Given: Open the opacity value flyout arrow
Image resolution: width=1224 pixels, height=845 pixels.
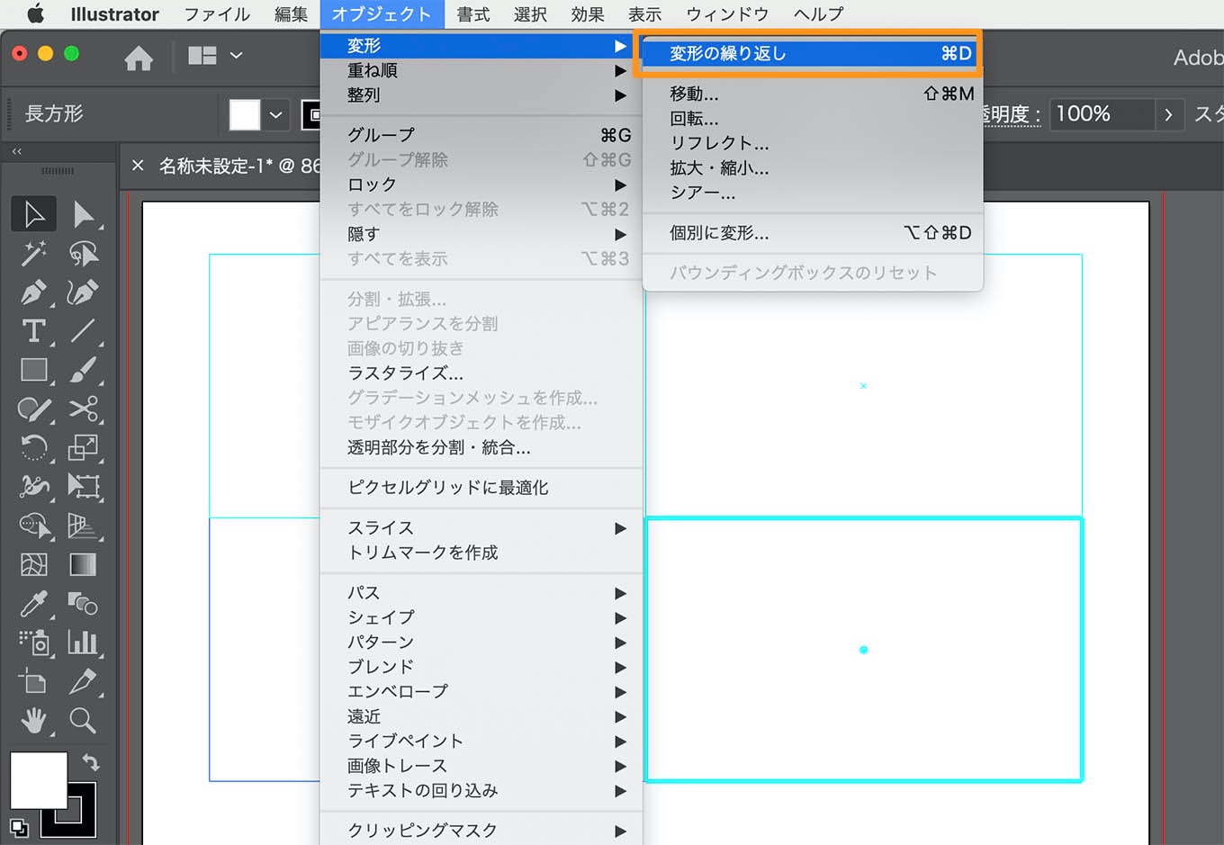Looking at the screenshot, I should click(x=1168, y=114).
